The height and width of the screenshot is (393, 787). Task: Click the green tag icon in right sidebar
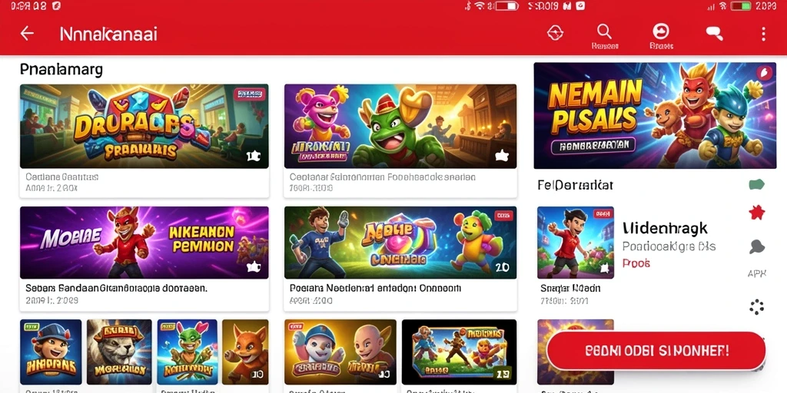[756, 184]
